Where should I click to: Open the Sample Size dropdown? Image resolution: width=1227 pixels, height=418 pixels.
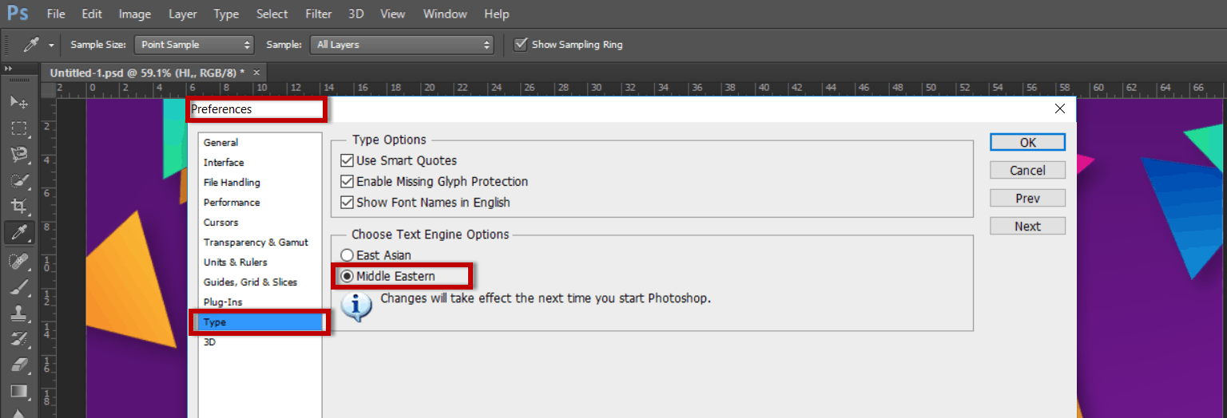tap(194, 45)
